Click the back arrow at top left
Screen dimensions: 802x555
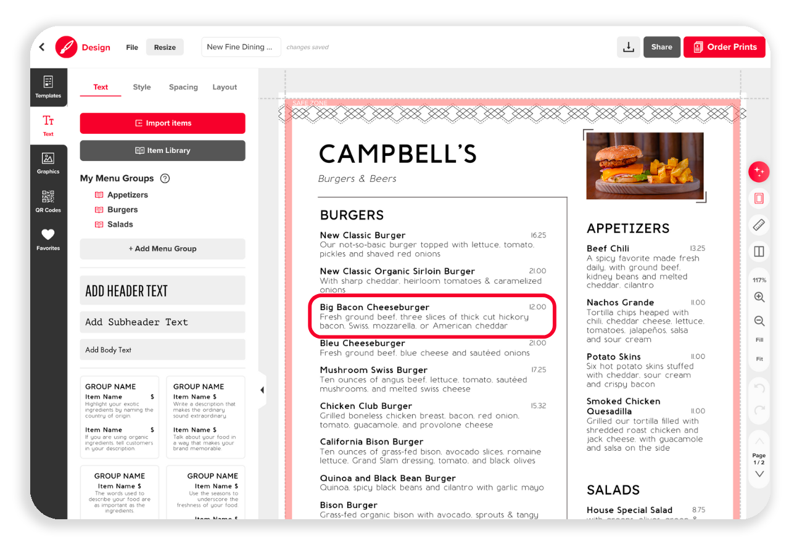[x=42, y=47]
